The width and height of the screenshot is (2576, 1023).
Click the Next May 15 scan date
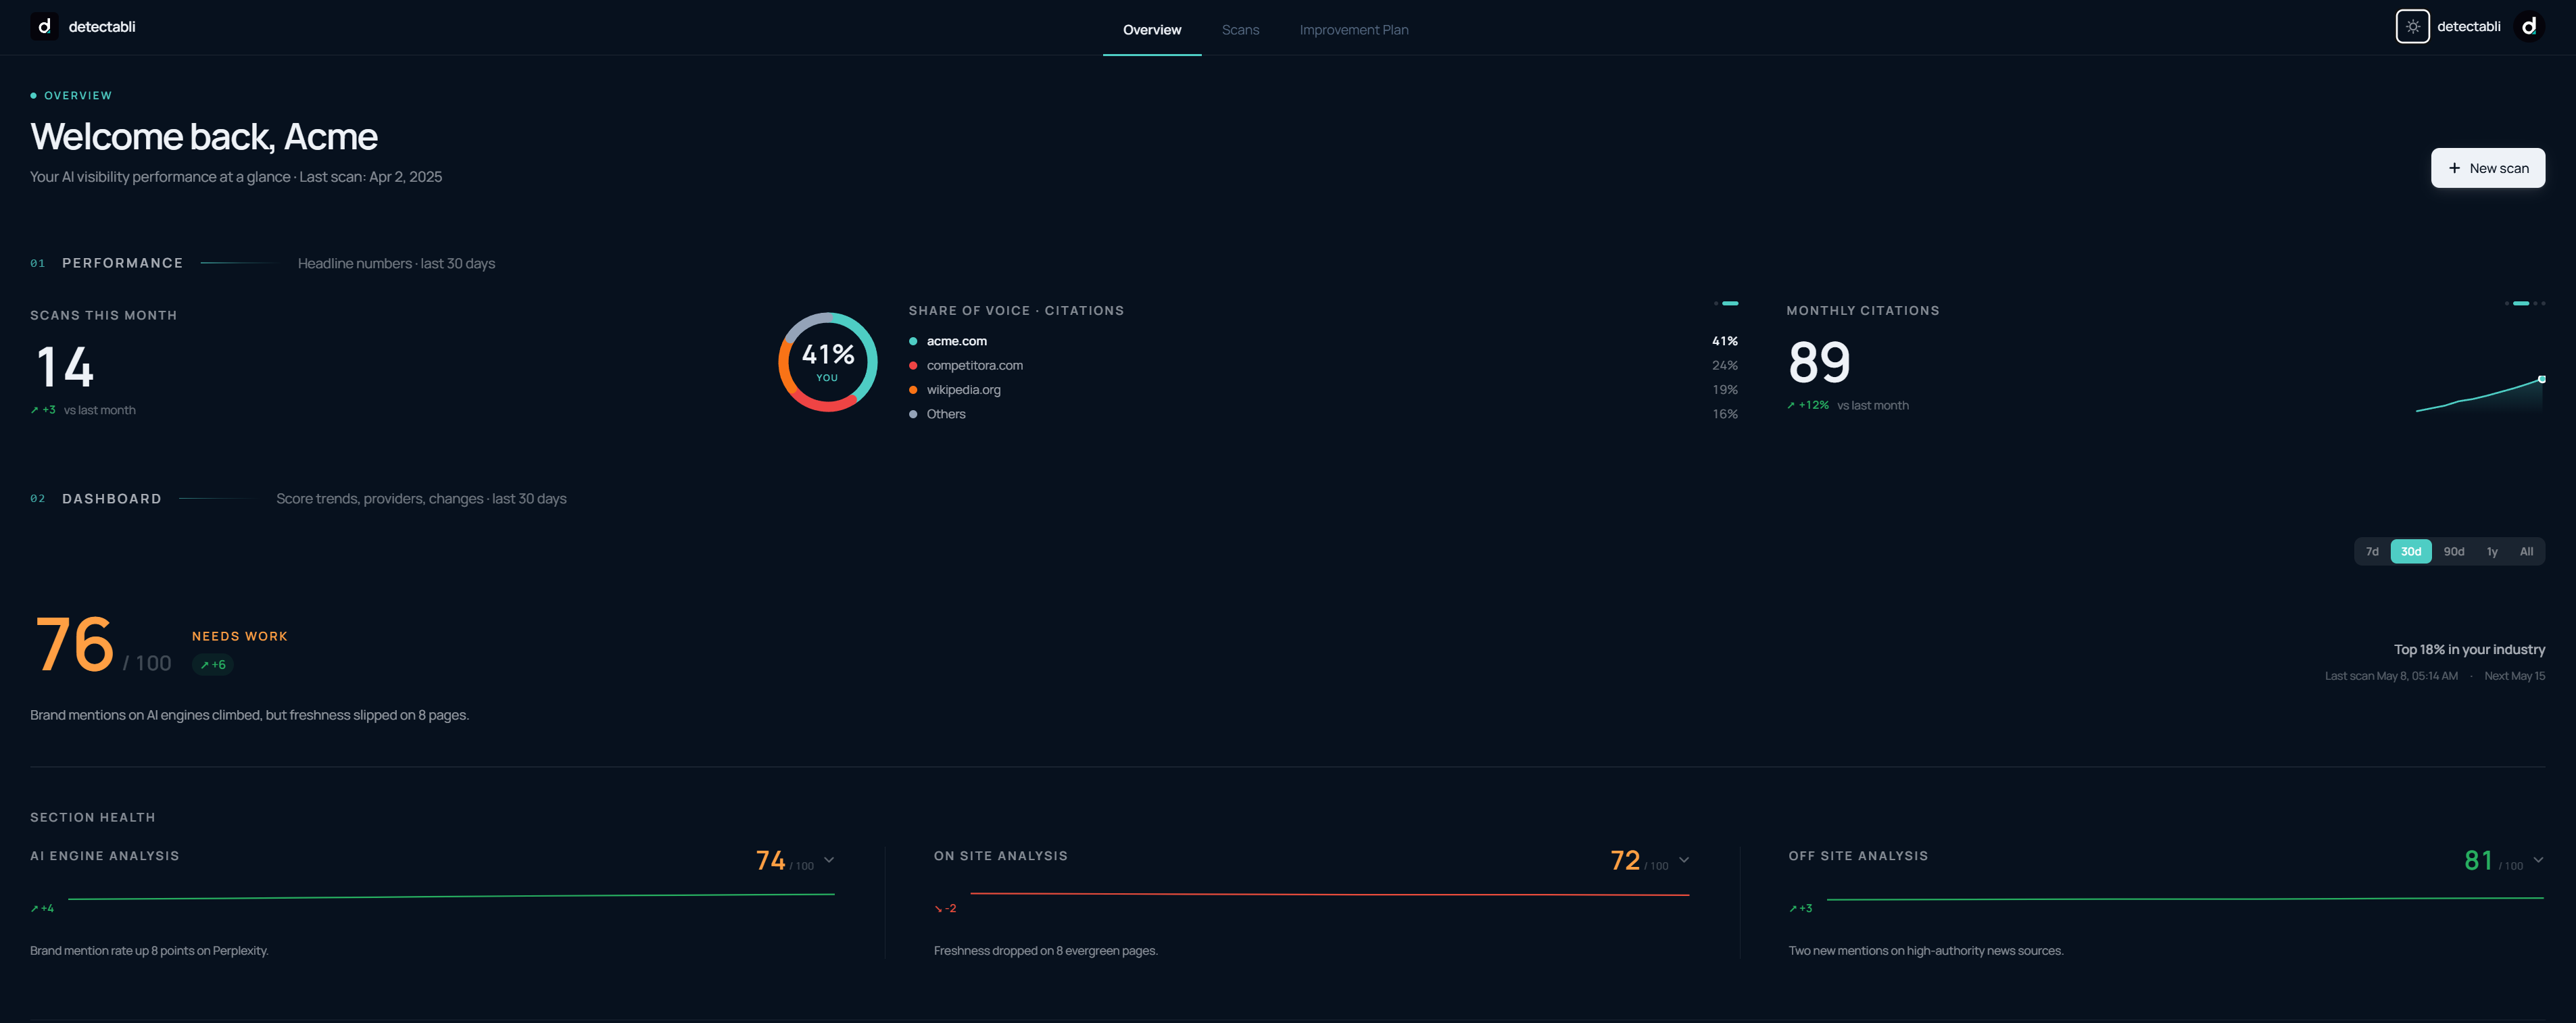click(2515, 676)
